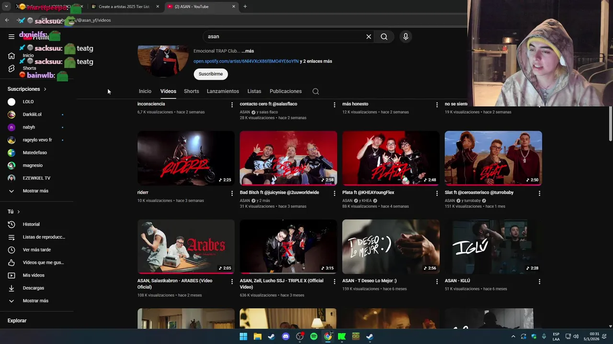Open the channel search magnifier icon
613x344 pixels.
[316, 91]
